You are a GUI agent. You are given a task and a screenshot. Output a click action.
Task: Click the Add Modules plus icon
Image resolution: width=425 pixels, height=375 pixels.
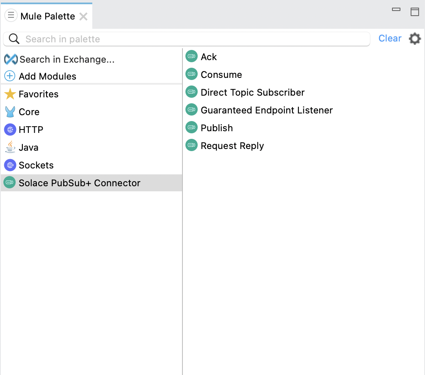pyautogui.click(x=10, y=76)
